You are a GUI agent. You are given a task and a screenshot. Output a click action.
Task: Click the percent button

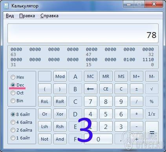click(x=152, y=101)
